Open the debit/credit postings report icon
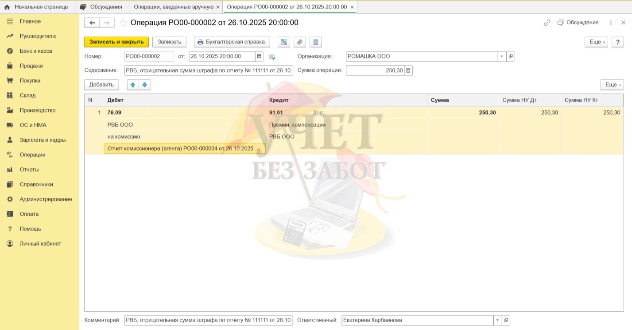Image resolution: width=632 pixels, height=330 pixels. coord(283,42)
